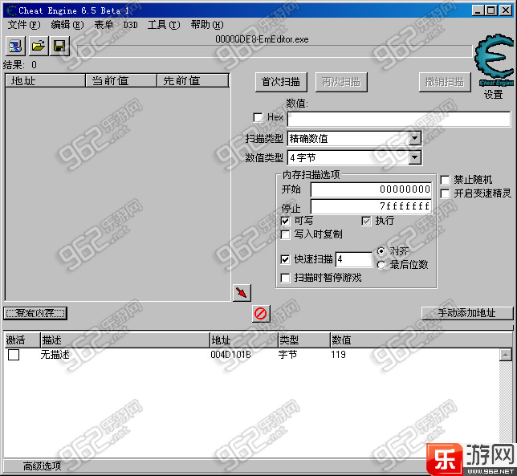Viewport: 517px width, 476px height.
Task: Click the scan progress bar
Action: click(275, 51)
